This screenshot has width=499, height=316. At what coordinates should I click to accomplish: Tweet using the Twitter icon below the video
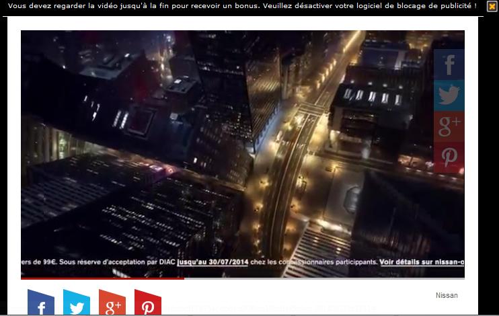coord(77,305)
